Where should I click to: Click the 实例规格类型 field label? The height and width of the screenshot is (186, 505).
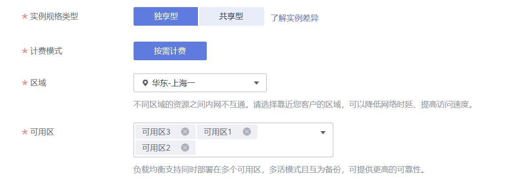54,16
